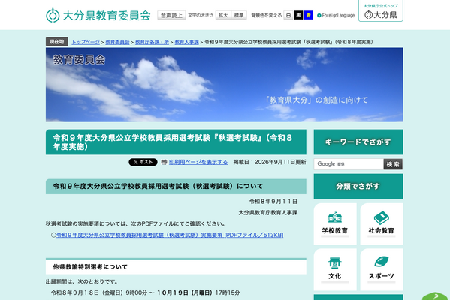The width and height of the screenshot is (450, 300).
Task: Open the 教育人事課 breadcrumb link
Action: tap(186, 42)
